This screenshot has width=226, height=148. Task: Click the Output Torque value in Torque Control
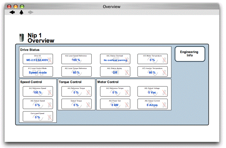click(x=76, y=104)
